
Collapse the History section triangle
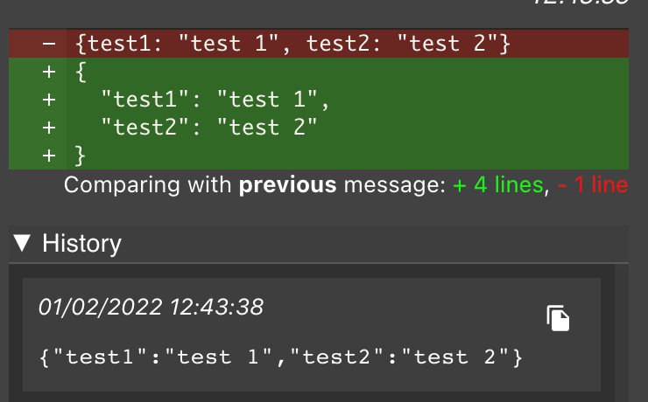[22, 243]
